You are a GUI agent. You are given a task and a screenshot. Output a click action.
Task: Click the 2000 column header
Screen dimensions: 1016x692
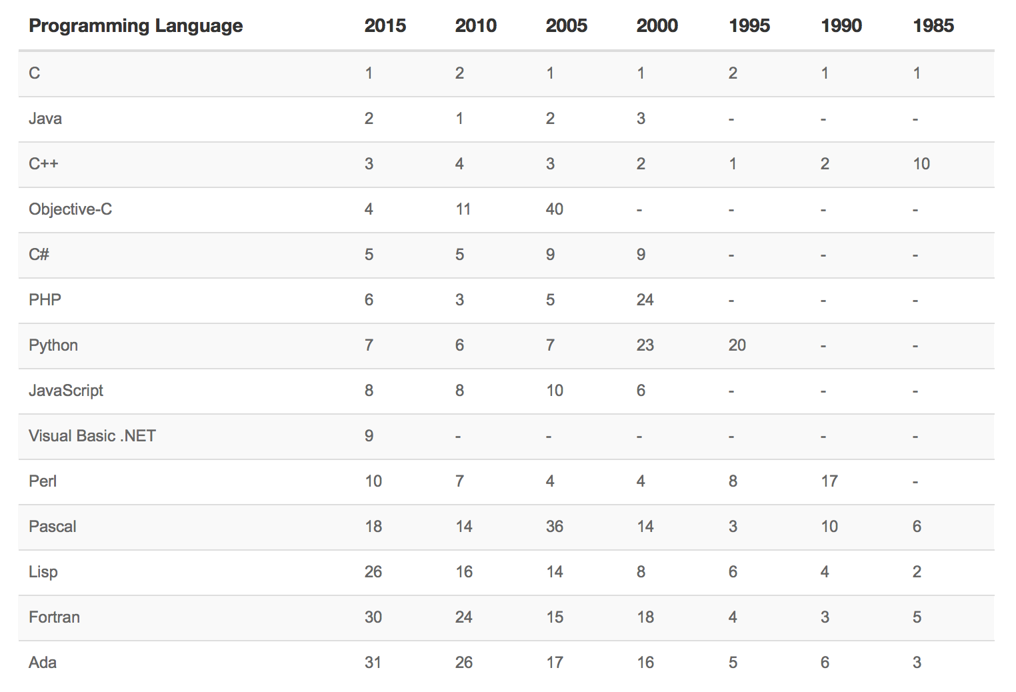[657, 26]
